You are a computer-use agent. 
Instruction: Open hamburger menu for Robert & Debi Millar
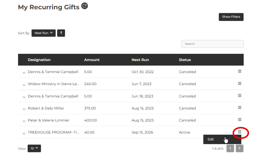point(239,108)
